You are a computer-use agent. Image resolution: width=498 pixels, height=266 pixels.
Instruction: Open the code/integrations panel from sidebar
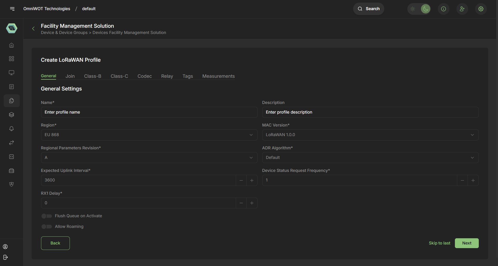click(11, 157)
